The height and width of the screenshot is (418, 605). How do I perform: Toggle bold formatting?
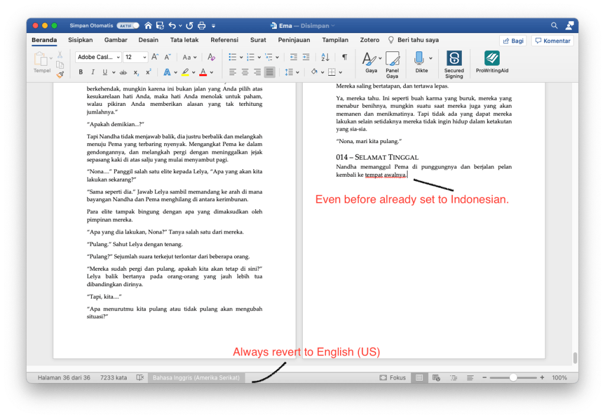80,72
